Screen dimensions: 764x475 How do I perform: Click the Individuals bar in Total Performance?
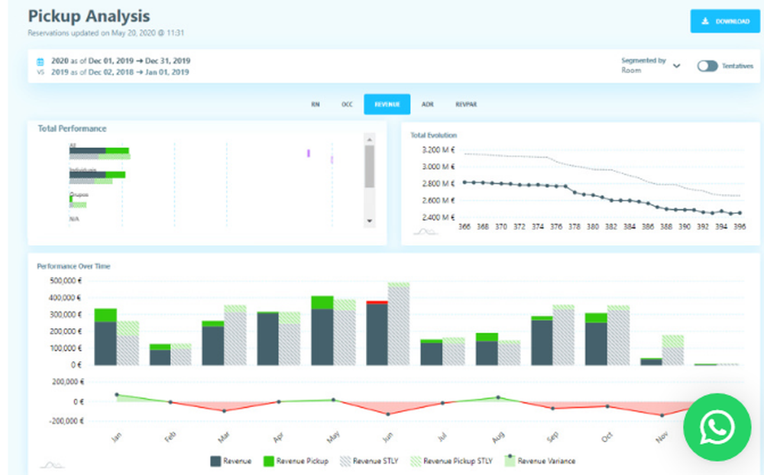pos(97,175)
